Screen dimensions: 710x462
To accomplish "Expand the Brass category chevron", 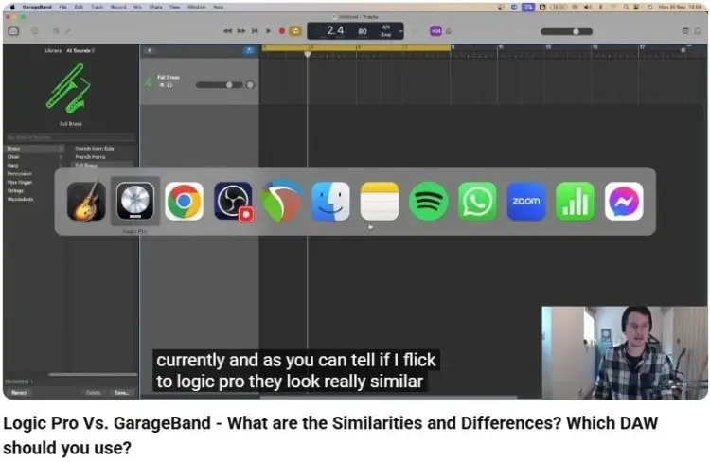I will [61, 149].
